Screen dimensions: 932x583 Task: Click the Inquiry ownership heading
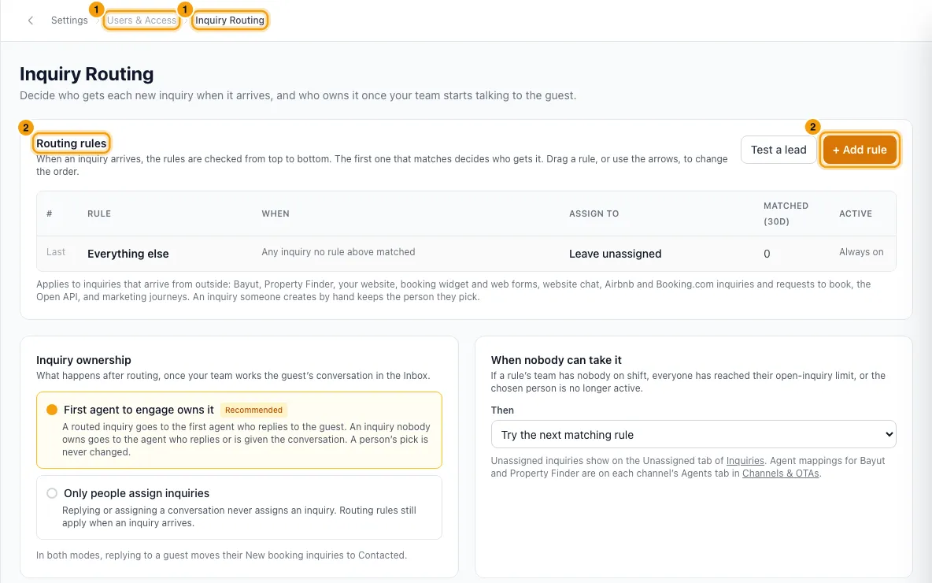[x=83, y=360]
